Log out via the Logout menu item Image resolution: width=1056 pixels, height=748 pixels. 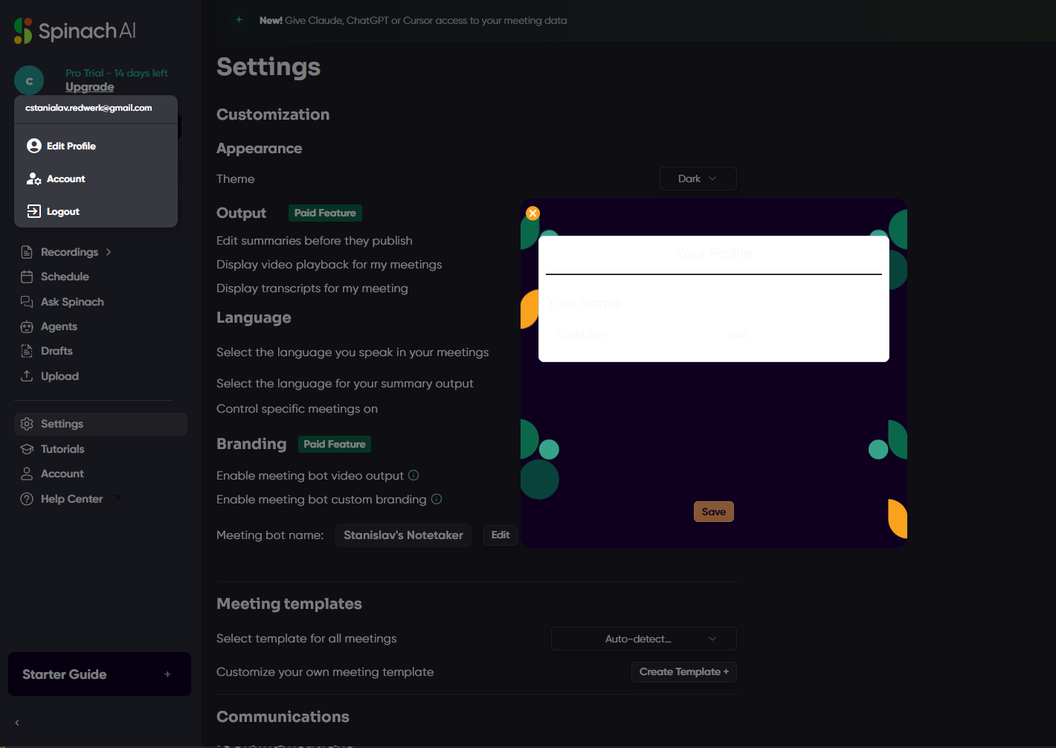click(x=96, y=211)
